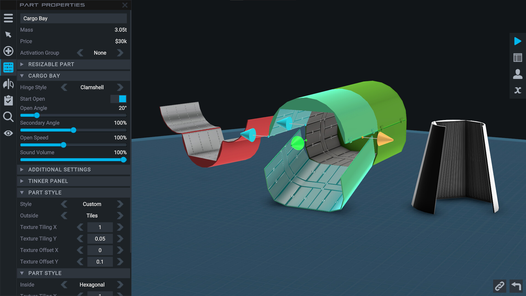Click the link icon in bottom right
This screenshot has height=296, width=526.
pos(500,286)
